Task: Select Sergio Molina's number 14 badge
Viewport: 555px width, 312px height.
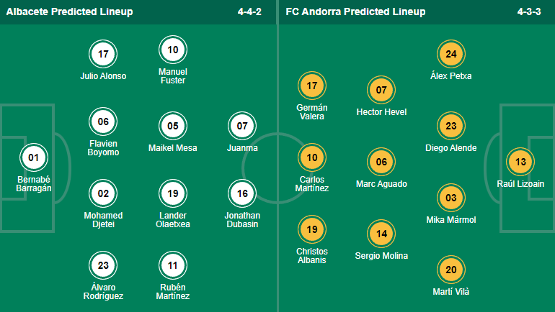Action: pos(381,234)
